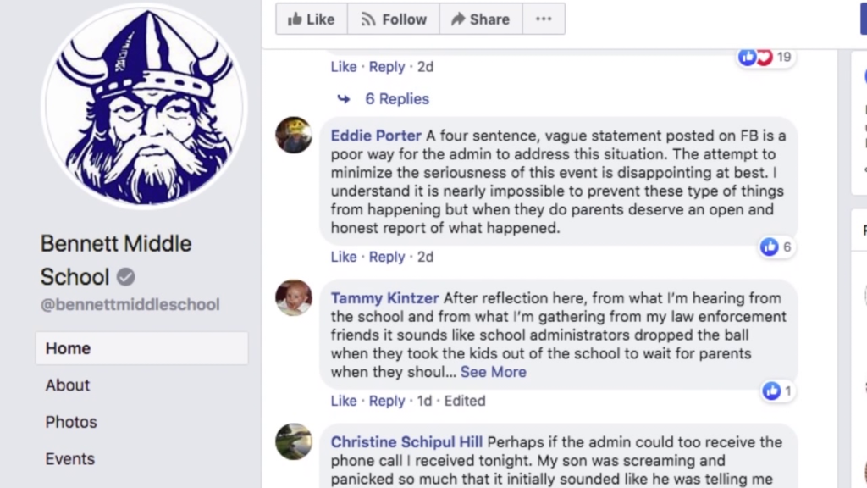Expand Tammy Kintzer's comment with See More
The width and height of the screenshot is (867, 488).
[x=493, y=372]
